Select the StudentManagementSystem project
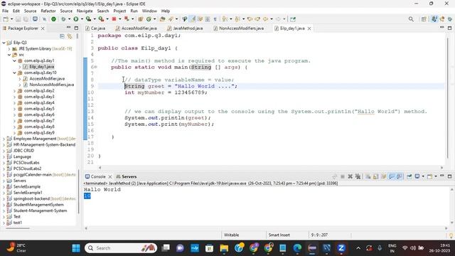Image resolution: width=455 pixels, height=256 pixels. point(38,205)
